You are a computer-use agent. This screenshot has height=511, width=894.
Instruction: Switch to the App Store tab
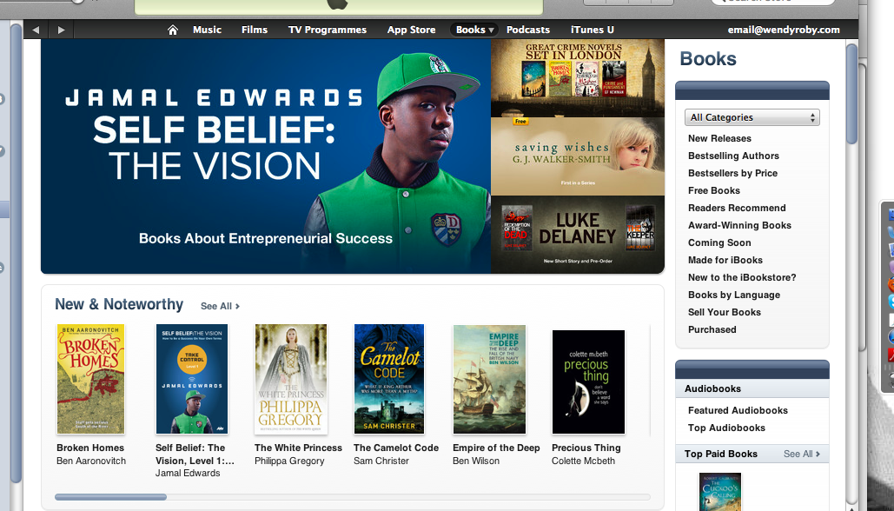tap(411, 30)
